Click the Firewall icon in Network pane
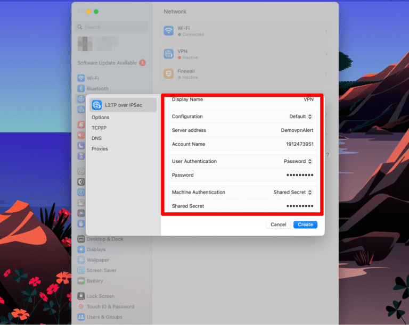Screen dimensions: 409x325 (168, 74)
